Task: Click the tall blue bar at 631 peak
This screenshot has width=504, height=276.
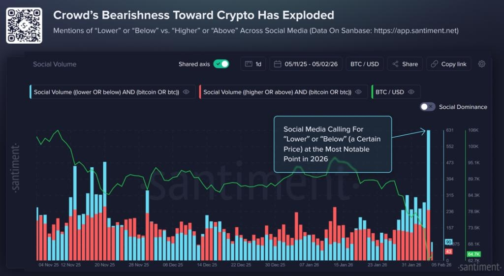Action: point(428,170)
